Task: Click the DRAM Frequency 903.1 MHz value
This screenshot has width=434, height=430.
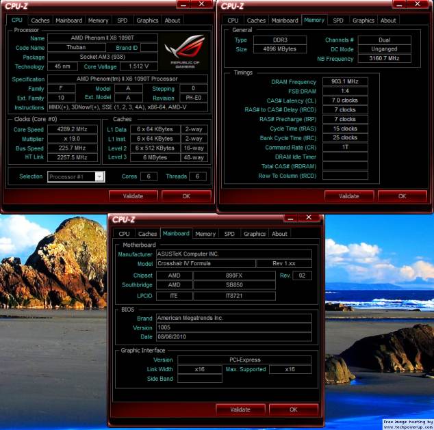Action: pos(345,81)
